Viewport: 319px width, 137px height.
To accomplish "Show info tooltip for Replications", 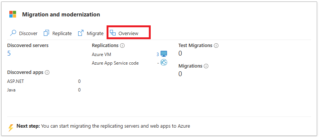I will click(x=122, y=46).
